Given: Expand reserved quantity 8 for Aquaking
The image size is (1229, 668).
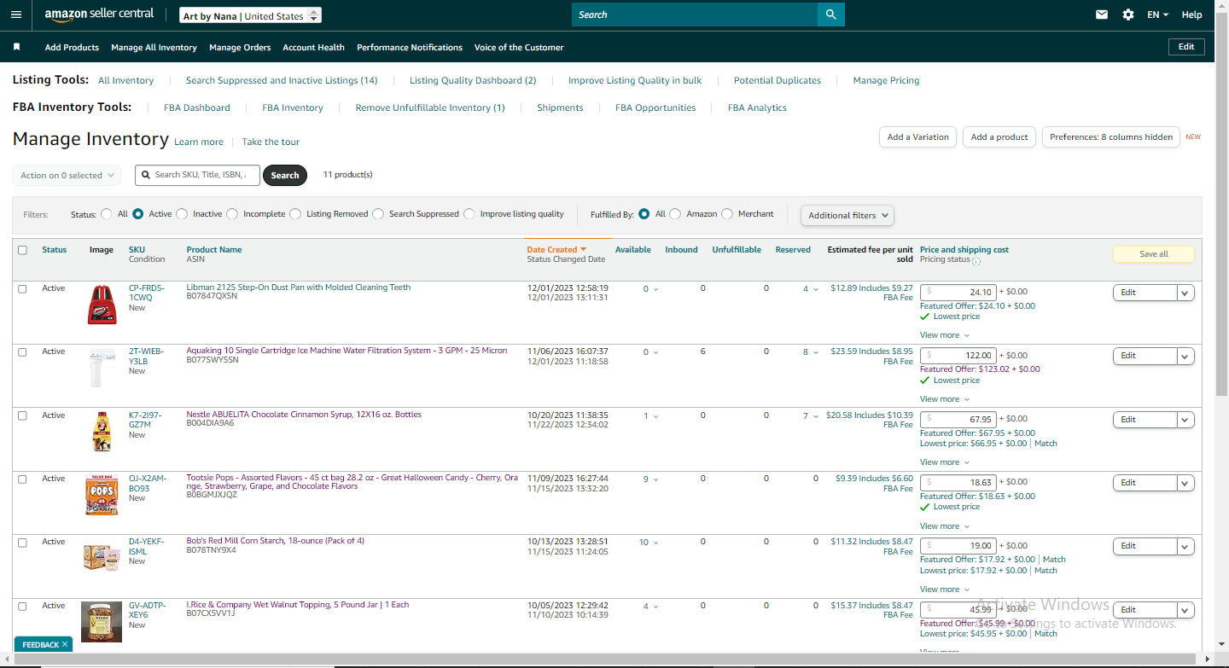Looking at the screenshot, I should pyautogui.click(x=811, y=352).
